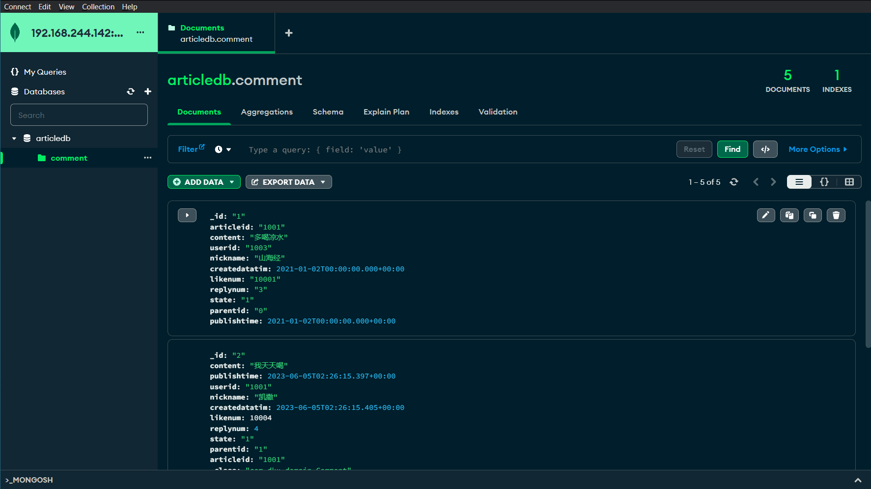This screenshot has height=489, width=871.
Task: Refresh the databases list
Action: [131, 91]
